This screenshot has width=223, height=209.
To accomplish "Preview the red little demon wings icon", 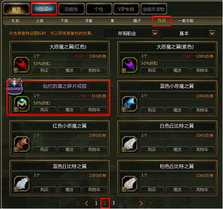I will [22, 143].
